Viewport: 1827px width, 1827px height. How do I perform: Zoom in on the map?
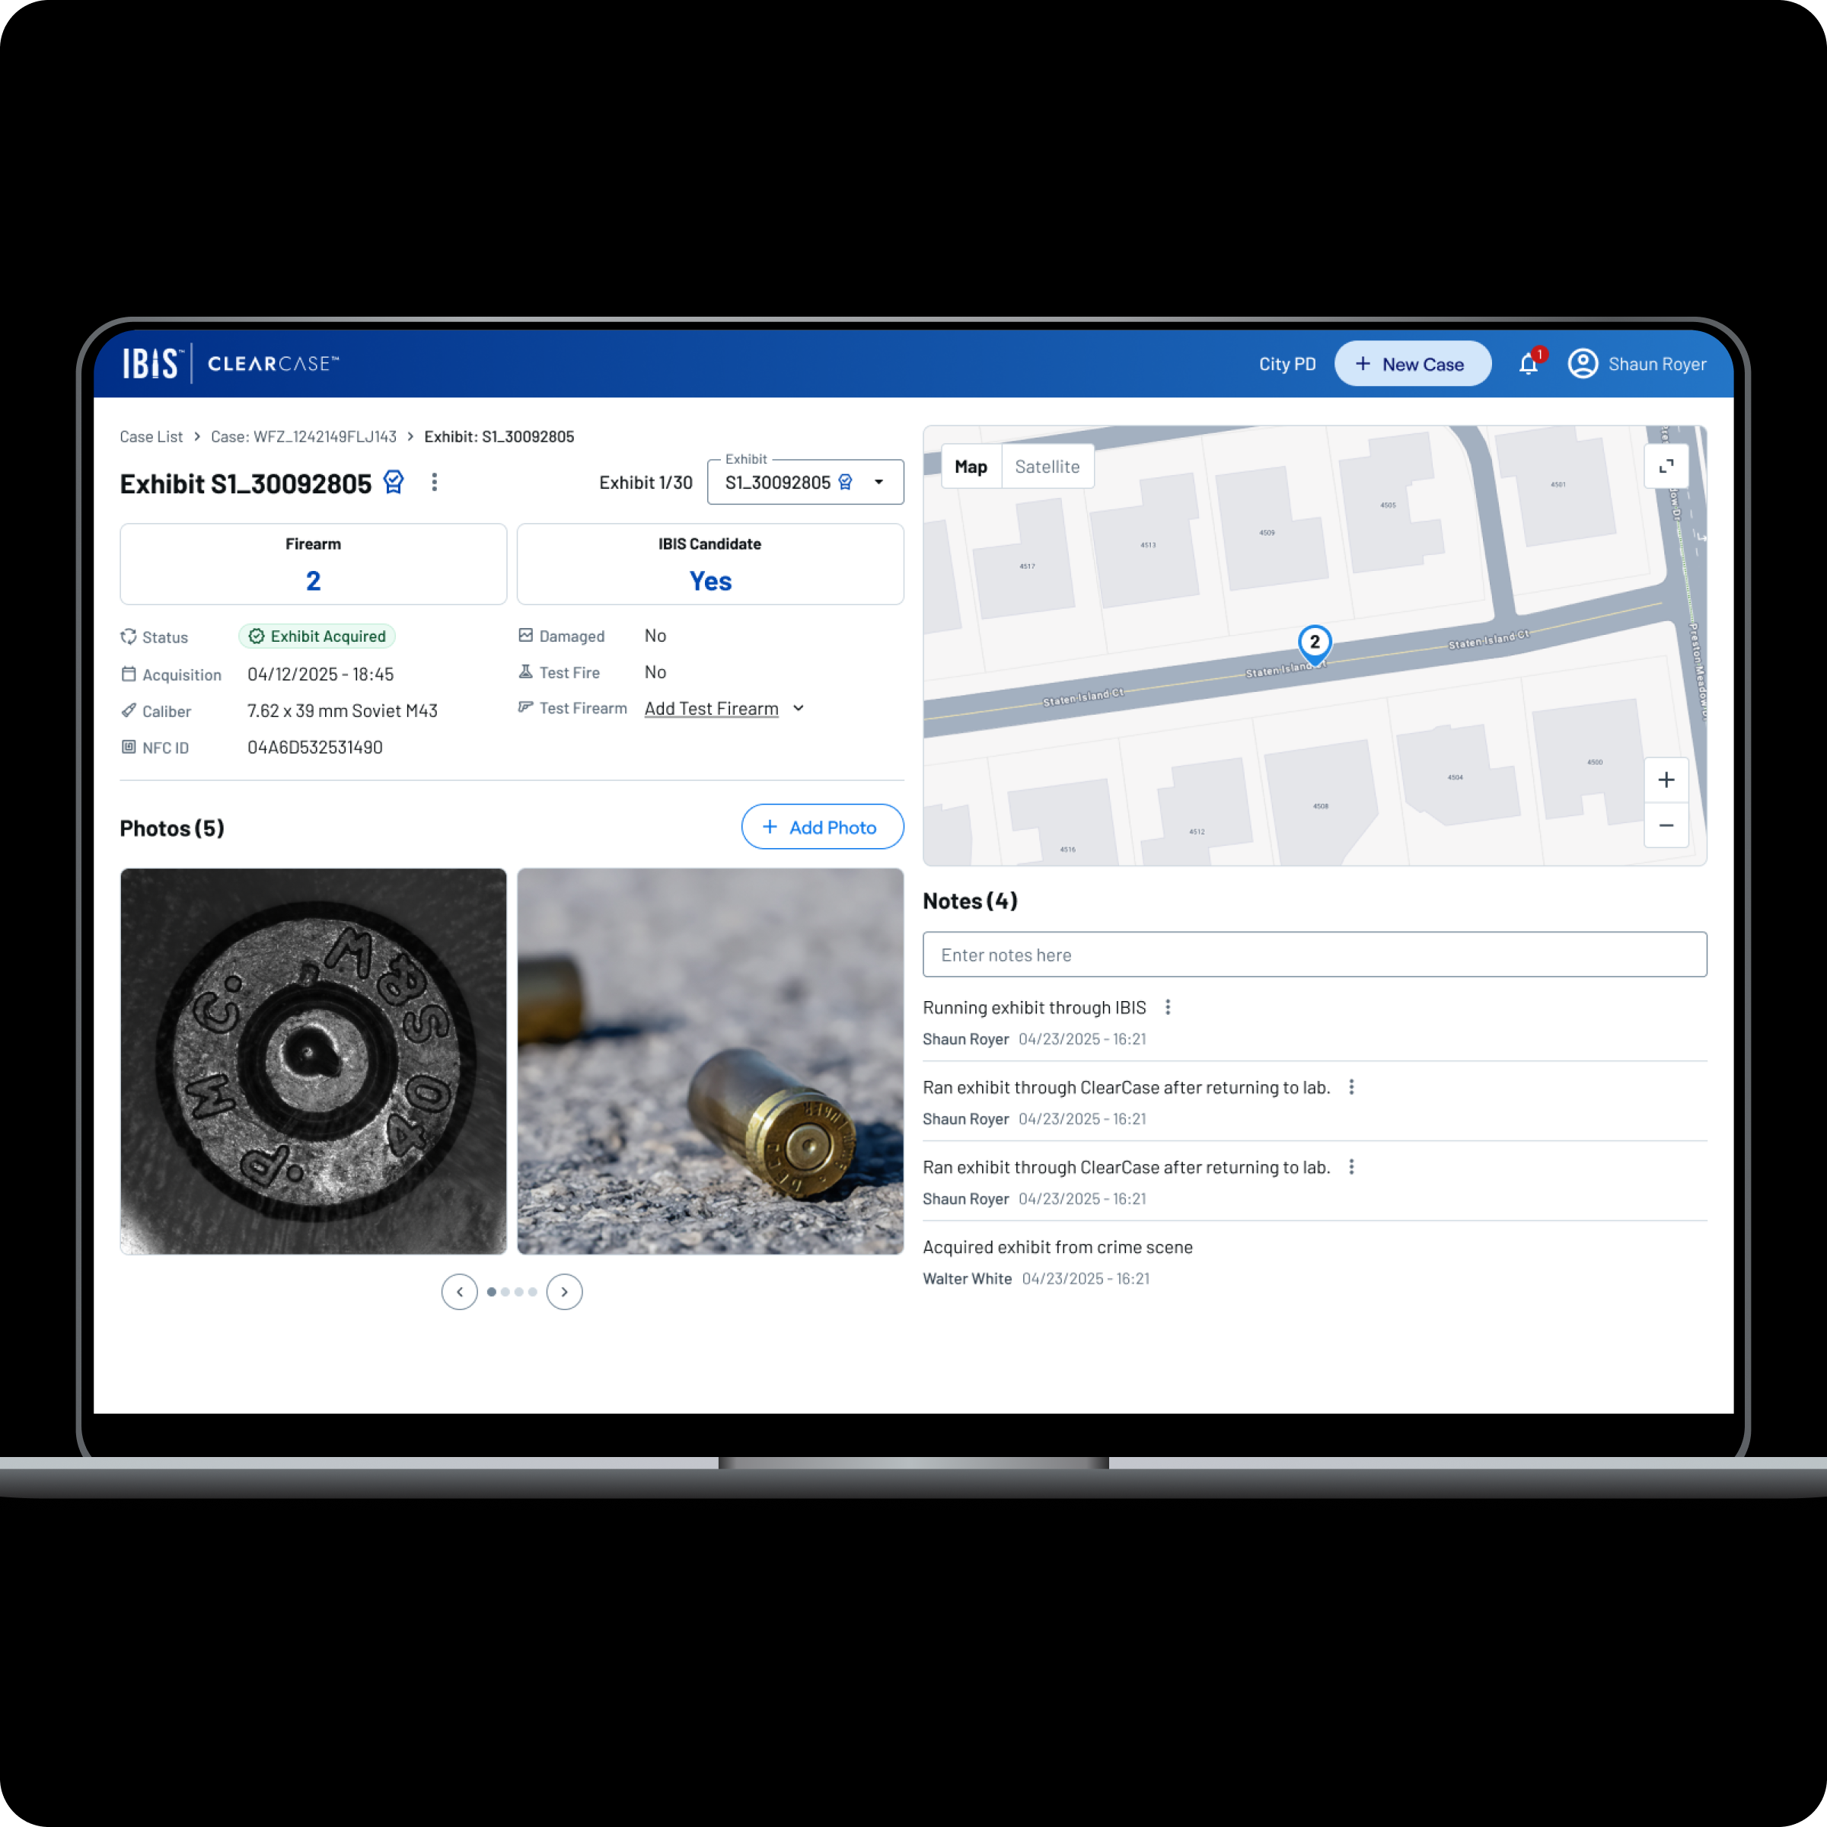click(x=1666, y=780)
